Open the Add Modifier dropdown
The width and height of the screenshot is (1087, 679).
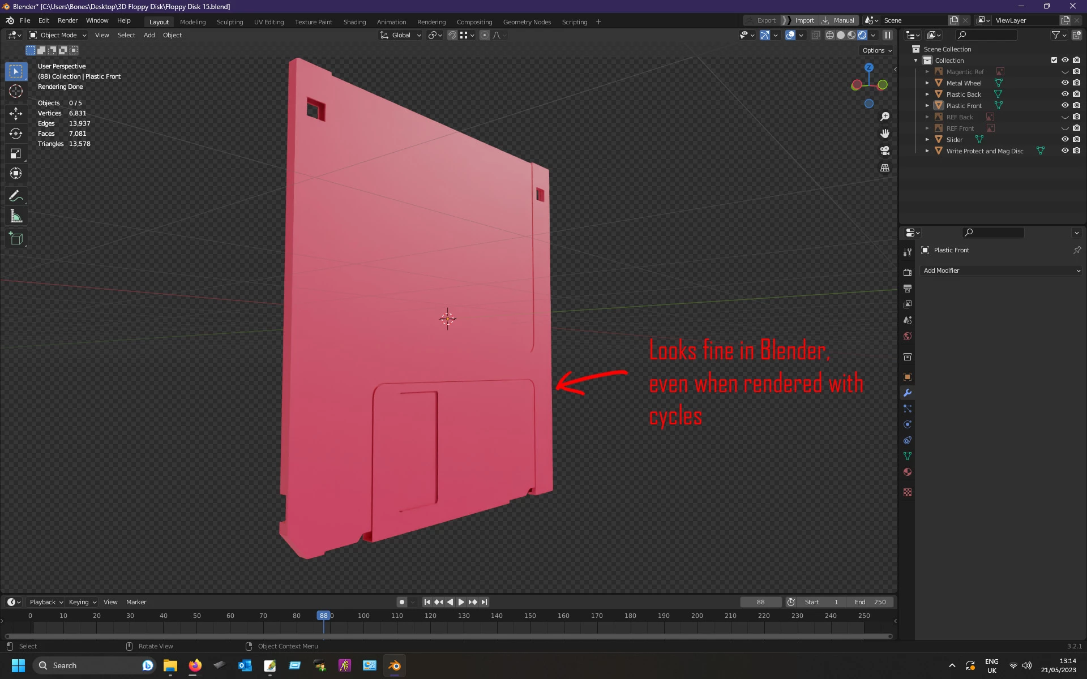1001,270
